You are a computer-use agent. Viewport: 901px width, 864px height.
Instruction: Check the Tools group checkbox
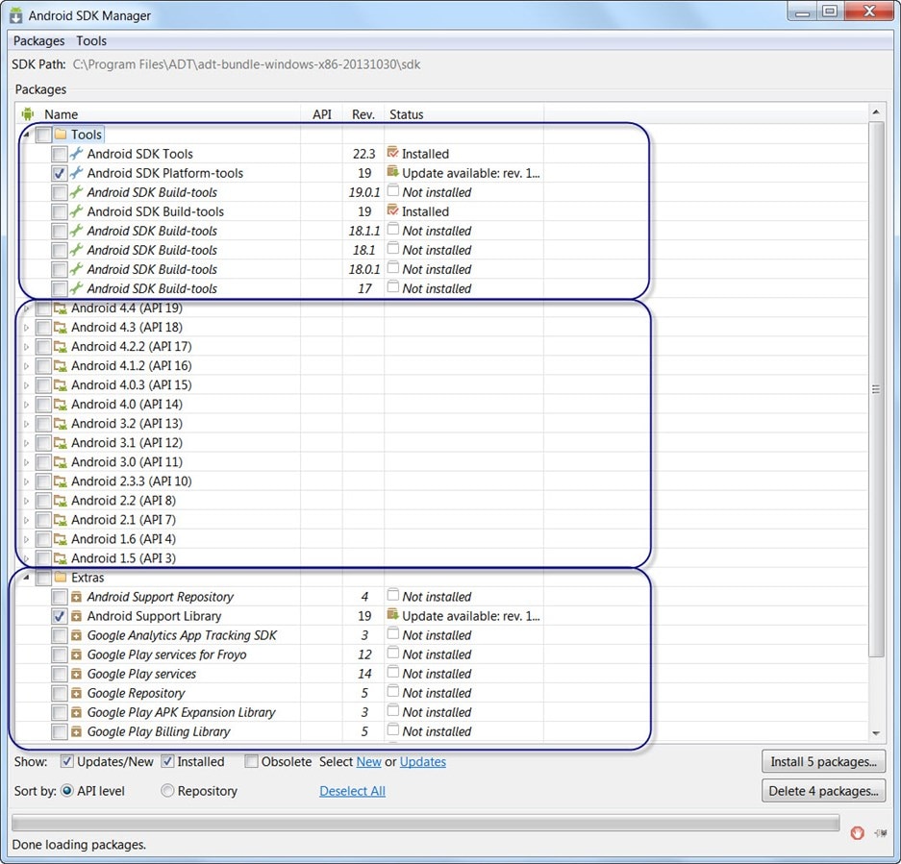click(x=43, y=135)
